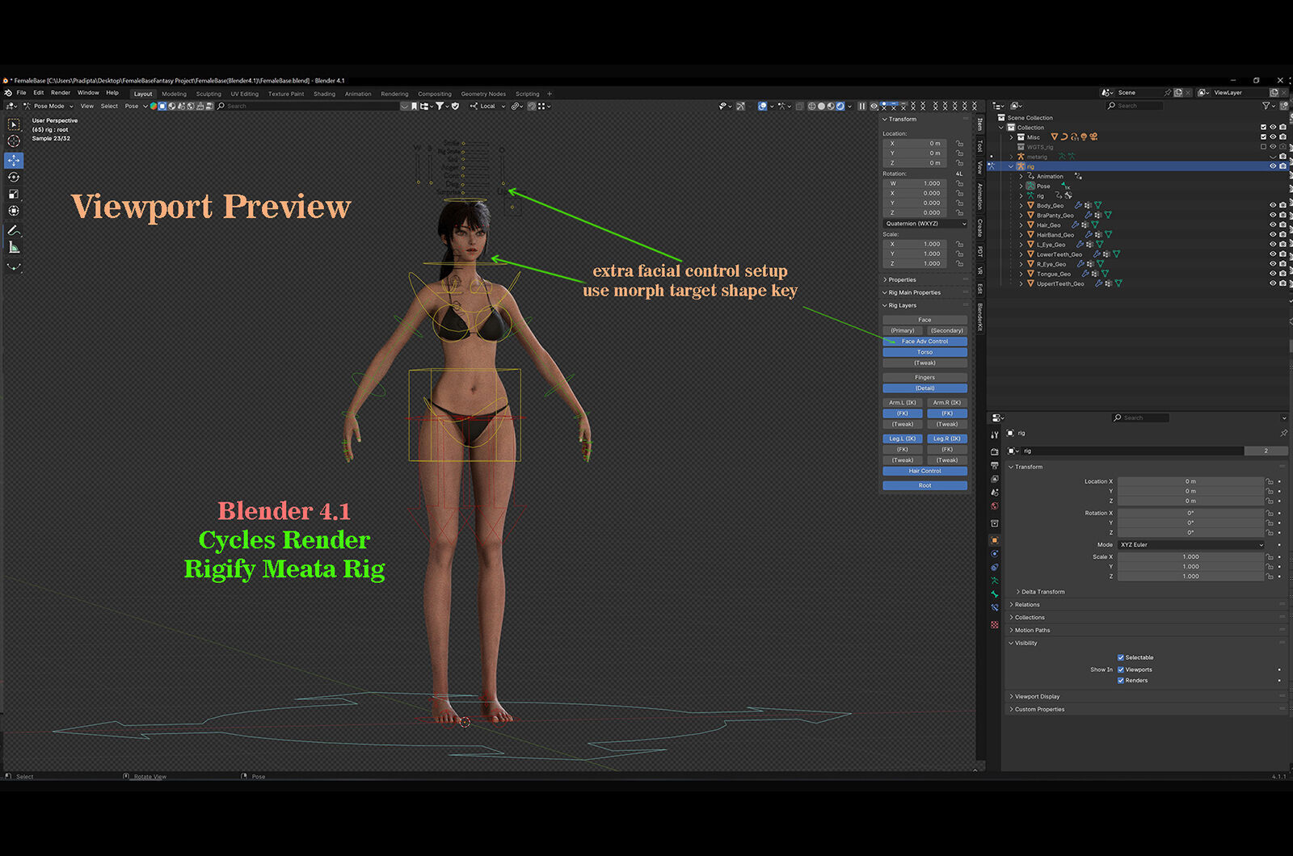1293x856 pixels.
Task: Adjust the Location X slider in properties editor
Action: pyautogui.click(x=1190, y=481)
